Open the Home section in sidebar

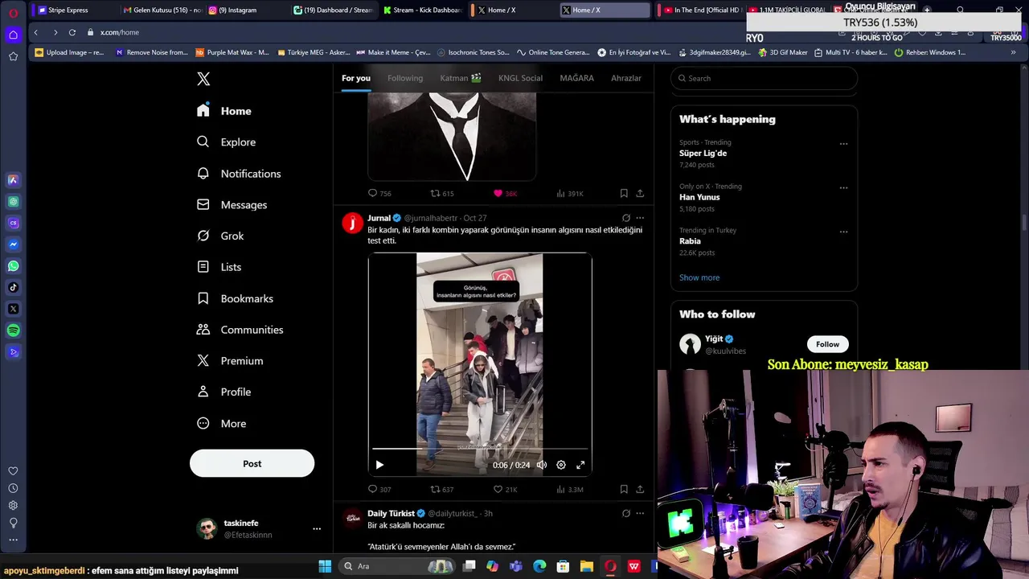[224, 111]
